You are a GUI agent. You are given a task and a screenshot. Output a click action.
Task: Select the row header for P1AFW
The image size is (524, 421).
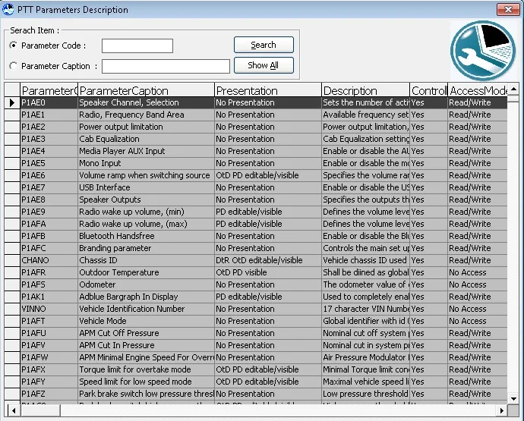coord(12,357)
